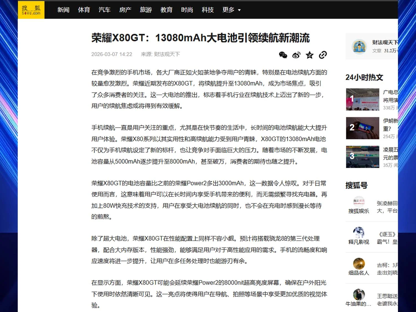The width and height of the screenshot is (416, 312).
Task: Click the source link 财法观天下
Action: point(167,54)
